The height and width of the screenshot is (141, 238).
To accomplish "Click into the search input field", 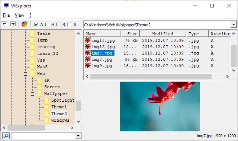I will pos(44,136).
